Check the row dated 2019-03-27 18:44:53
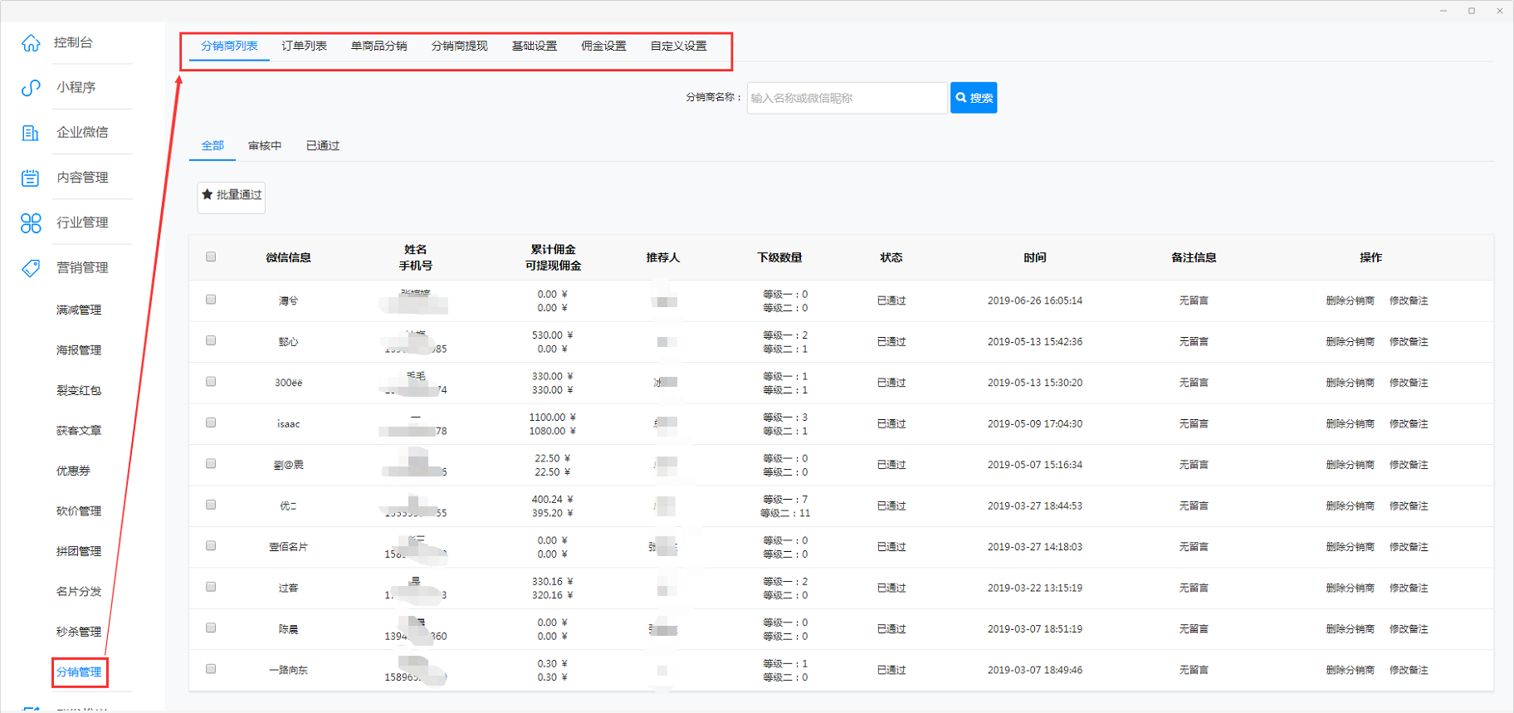The height and width of the screenshot is (713, 1514). click(x=211, y=505)
